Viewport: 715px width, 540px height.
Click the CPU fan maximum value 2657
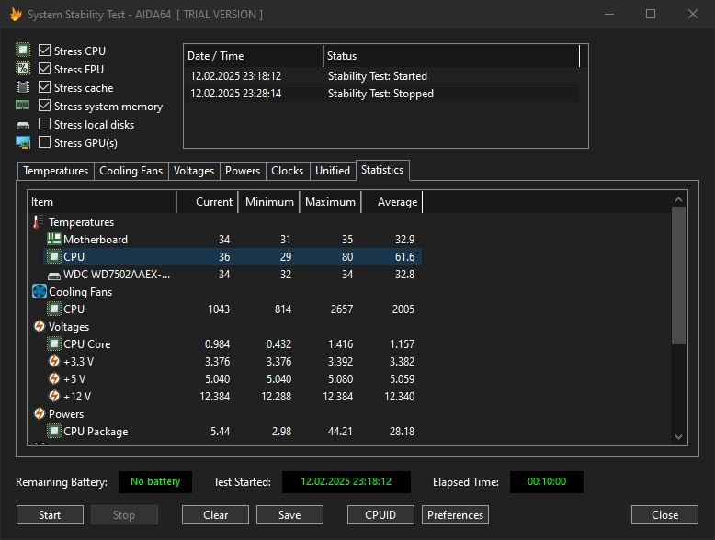point(342,309)
